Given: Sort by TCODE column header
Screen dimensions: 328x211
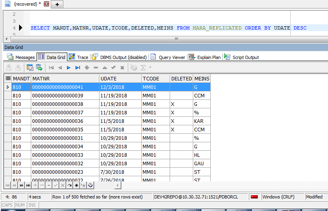Looking at the screenshot, I should coord(155,78).
